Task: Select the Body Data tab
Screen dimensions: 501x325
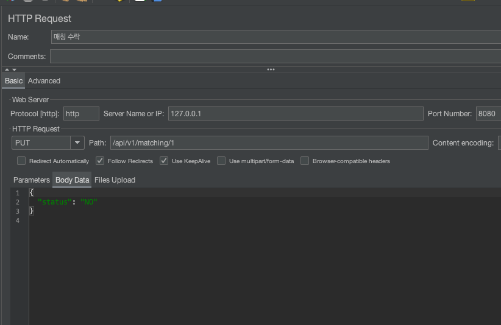Action: click(72, 180)
